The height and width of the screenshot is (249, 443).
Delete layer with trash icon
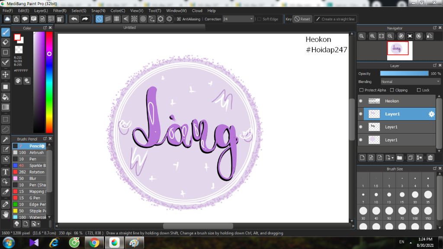click(430, 158)
